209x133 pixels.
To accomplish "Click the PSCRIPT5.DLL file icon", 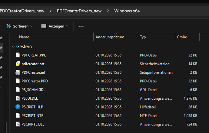I will point(18,124).
